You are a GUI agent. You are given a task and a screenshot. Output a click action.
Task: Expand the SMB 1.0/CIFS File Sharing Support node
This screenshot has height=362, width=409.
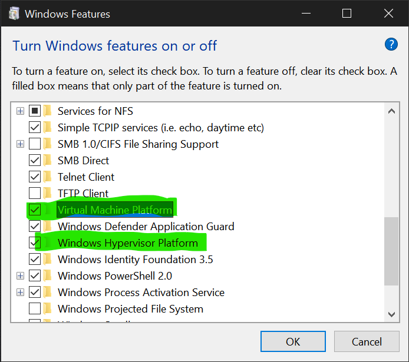pos(20,144)
